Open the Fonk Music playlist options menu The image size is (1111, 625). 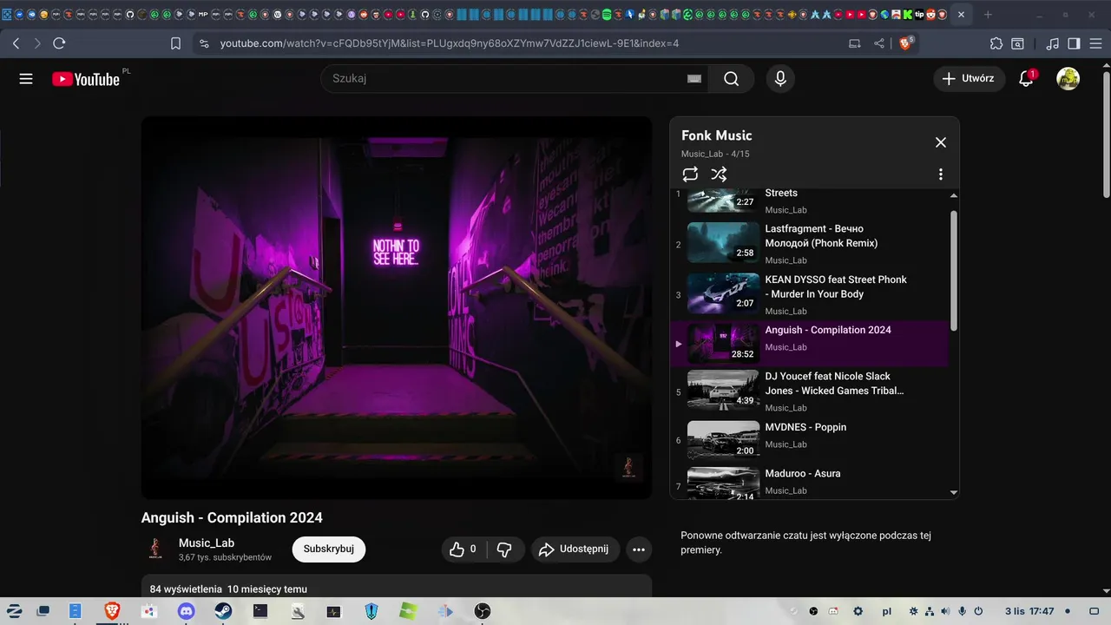point(940,174)
